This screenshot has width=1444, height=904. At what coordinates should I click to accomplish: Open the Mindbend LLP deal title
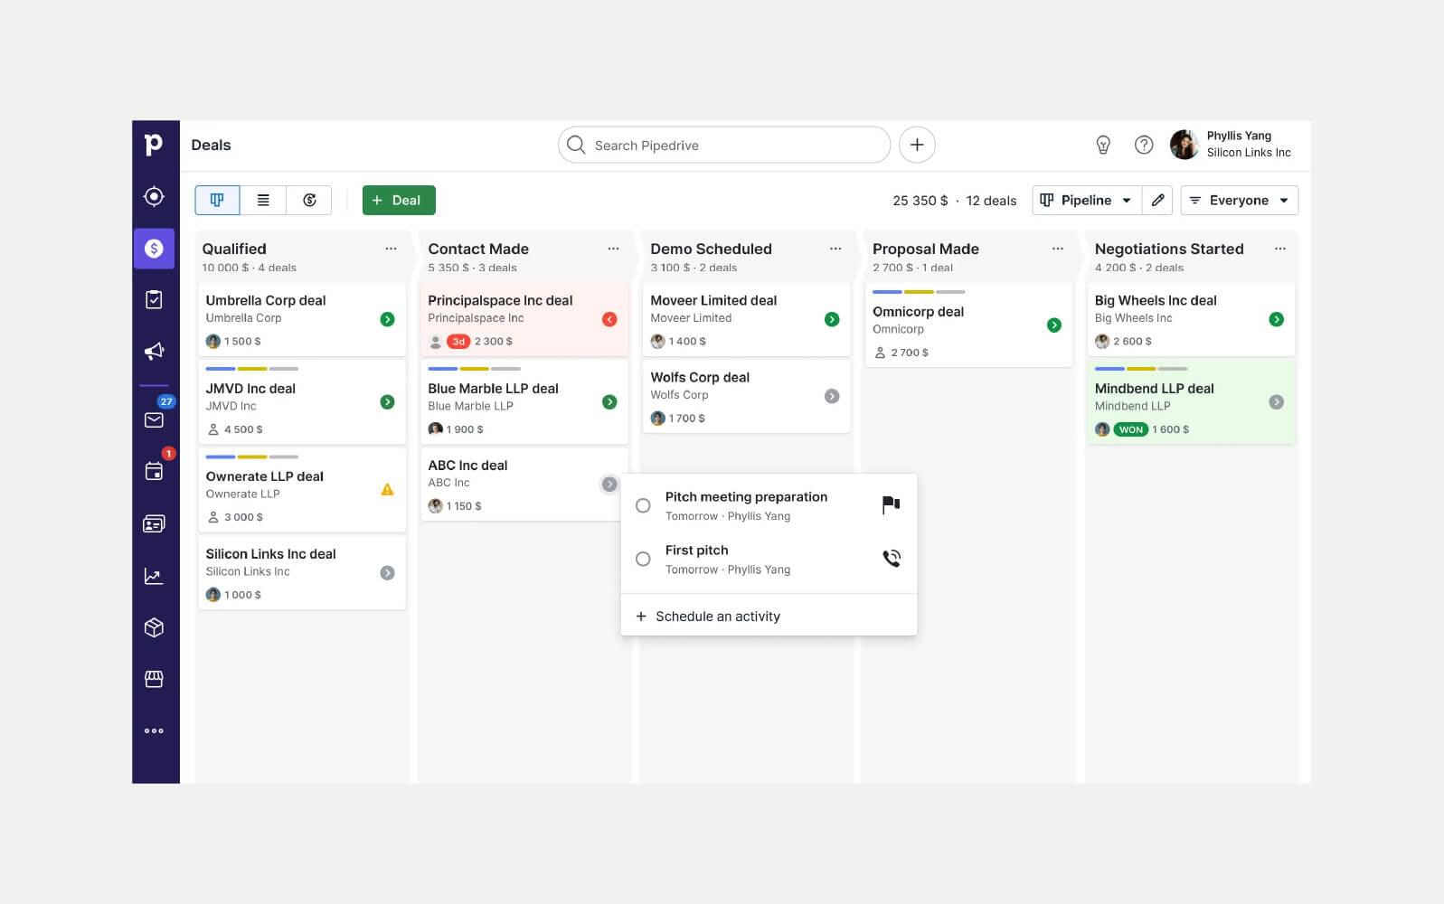click(x=1155, y=388)
